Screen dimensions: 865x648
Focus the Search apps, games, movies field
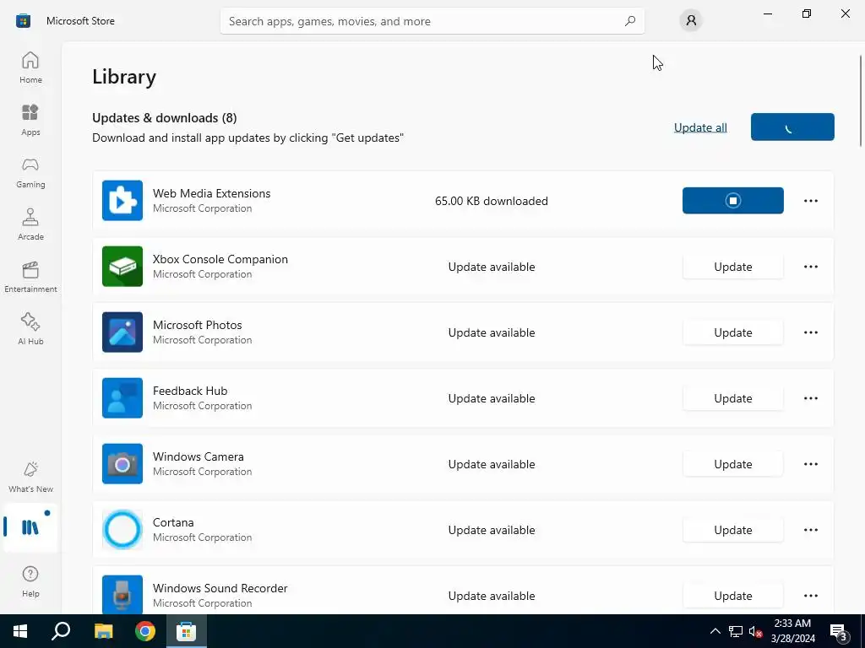(432, 21)
